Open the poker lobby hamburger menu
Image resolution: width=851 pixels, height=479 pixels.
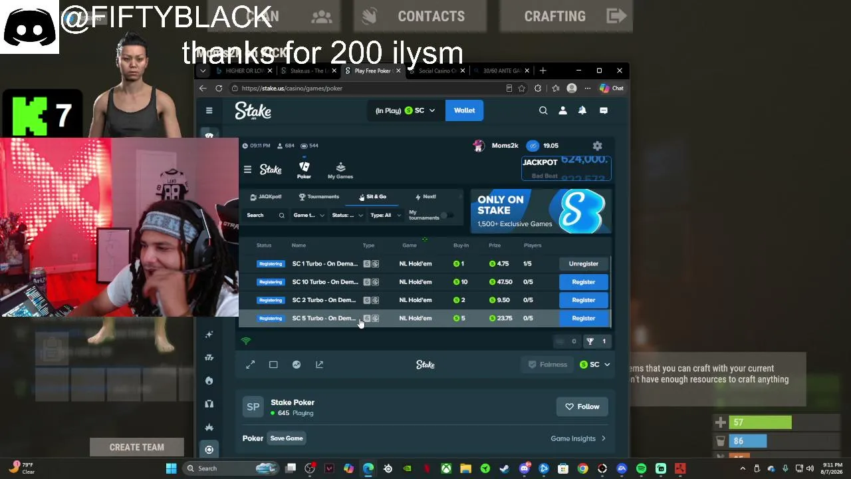(x=247, y=170)
